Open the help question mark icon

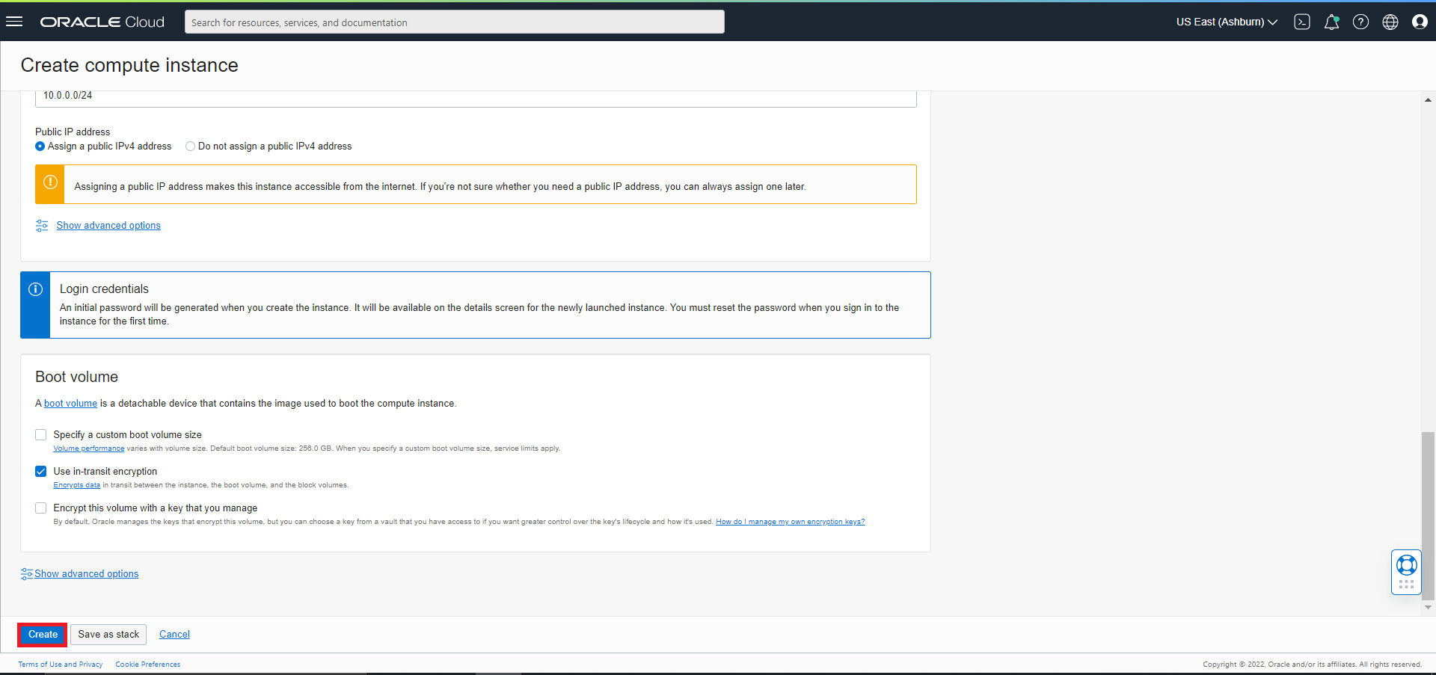[x=1360, y=22]
